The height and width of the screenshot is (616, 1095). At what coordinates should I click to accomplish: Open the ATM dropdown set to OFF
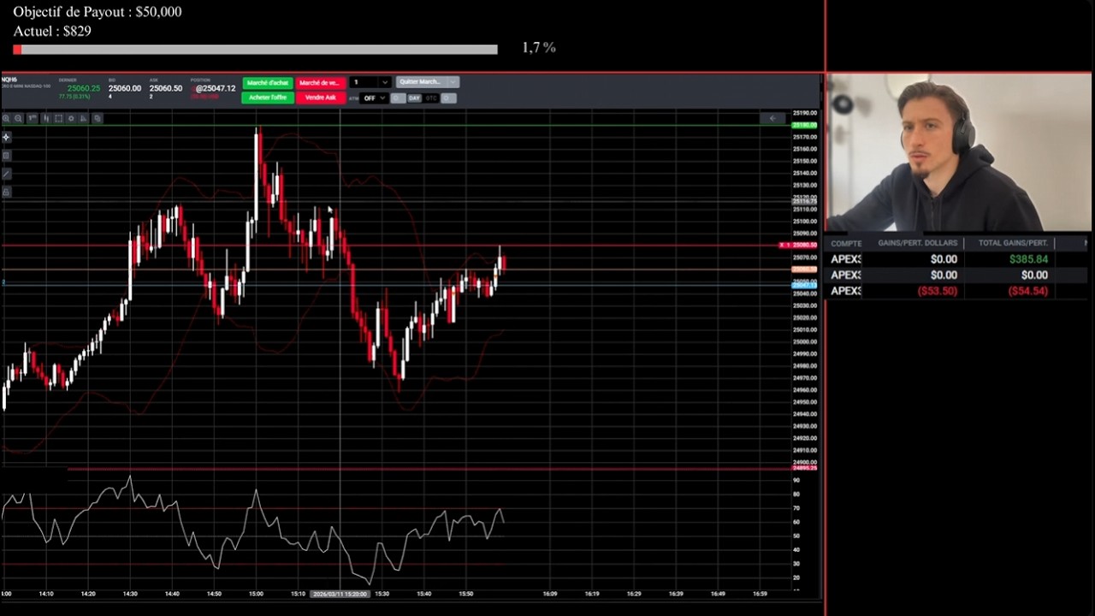point(374,98)
